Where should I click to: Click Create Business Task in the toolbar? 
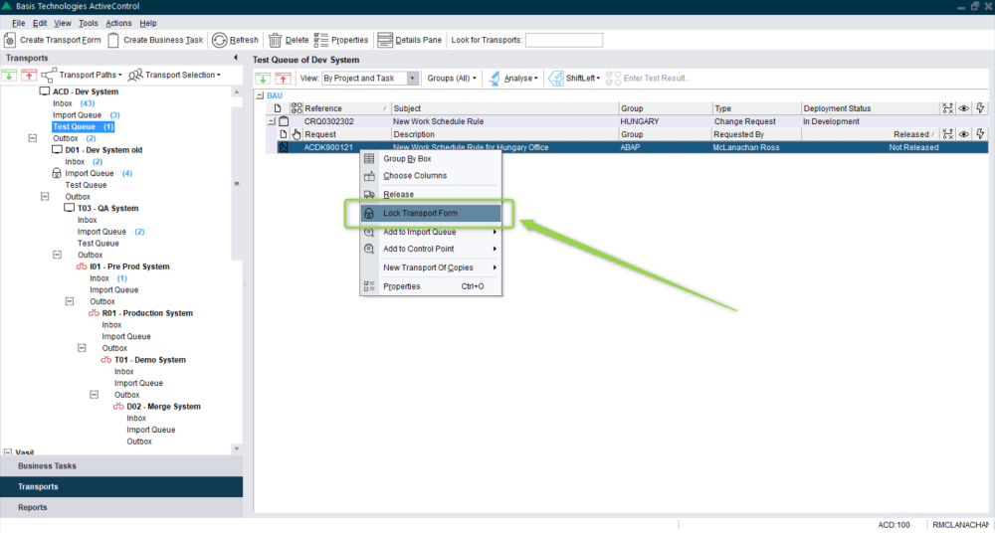click(156, 40)
